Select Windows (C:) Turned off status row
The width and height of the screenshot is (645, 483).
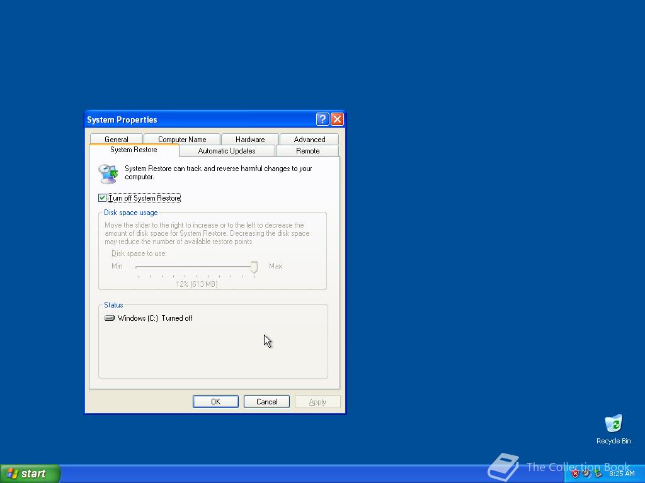tap(149, 318)
